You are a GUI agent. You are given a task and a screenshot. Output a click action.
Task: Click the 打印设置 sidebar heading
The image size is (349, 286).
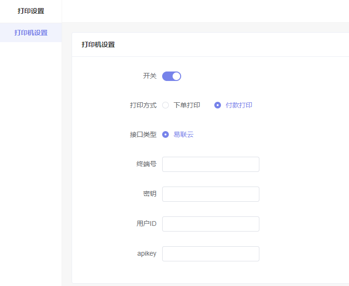click(31, 11)
